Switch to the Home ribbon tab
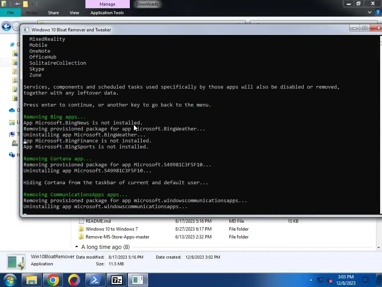Screen dimensions: 382x287 point(32,13)
